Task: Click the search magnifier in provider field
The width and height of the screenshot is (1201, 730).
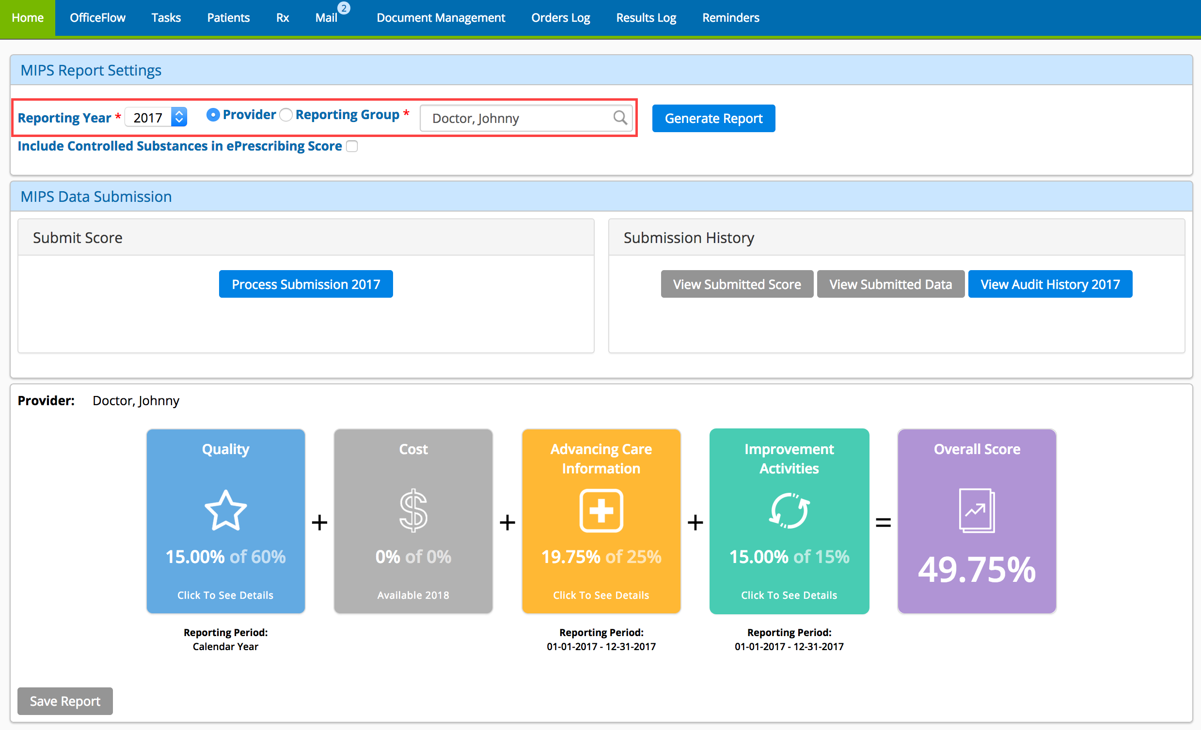Action: coord(620,118)
